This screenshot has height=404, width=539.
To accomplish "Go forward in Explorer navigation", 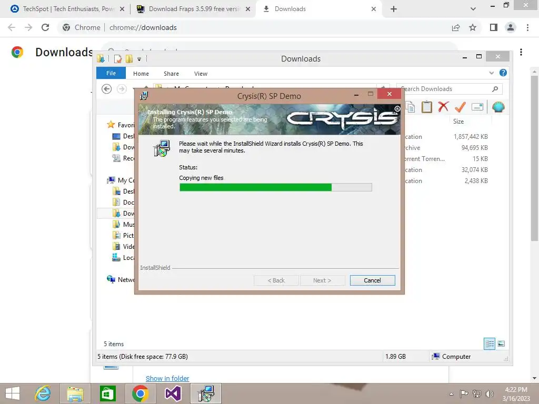I will 122,89.
